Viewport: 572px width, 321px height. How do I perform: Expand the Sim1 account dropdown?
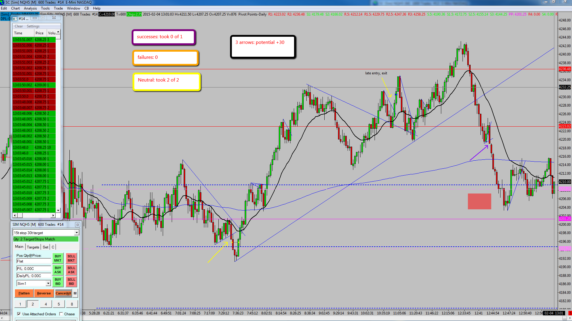tap(48, 283)
